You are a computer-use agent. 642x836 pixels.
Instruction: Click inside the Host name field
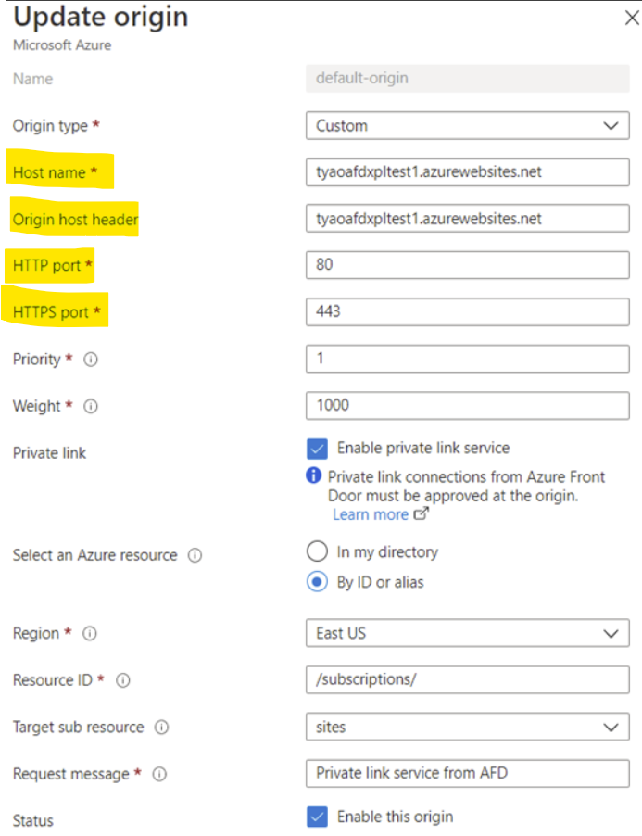(467, 171)
